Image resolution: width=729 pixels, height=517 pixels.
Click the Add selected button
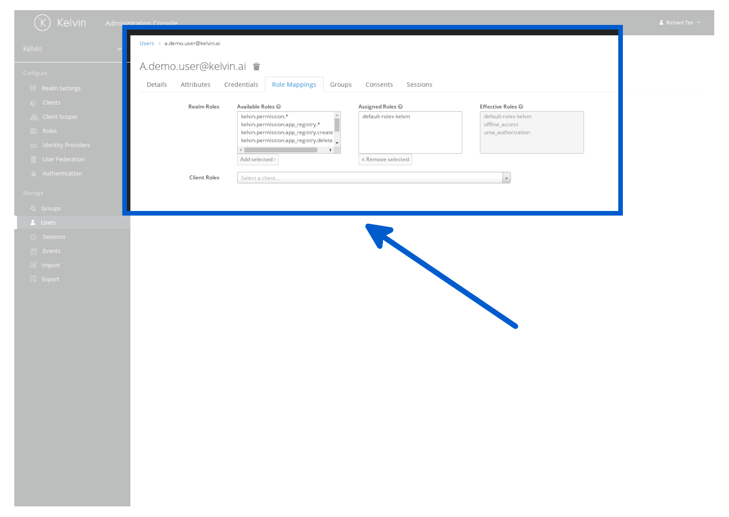[258, 160]
